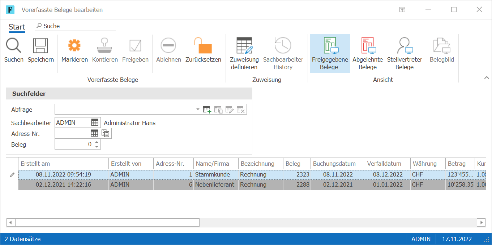The height and width of the screenshot is (245, 492).
Task: Sort by Adress-Nr. column header
Action: (174, 164)
